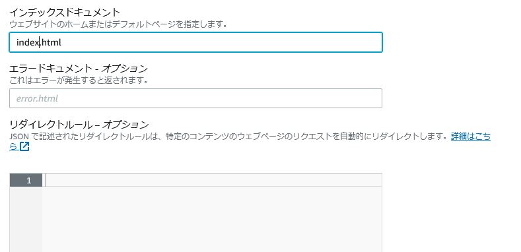Click the wrapped ら portion of the help link

pos(14,146)
